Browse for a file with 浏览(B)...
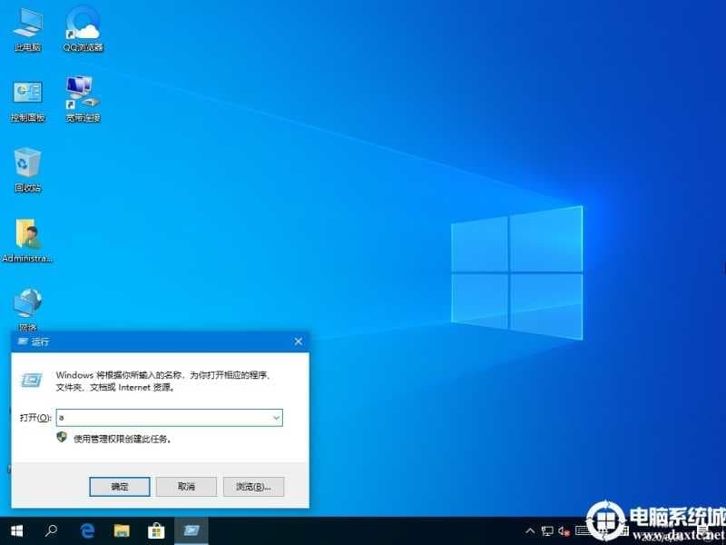The image size is (726, 545). (253, 487)
